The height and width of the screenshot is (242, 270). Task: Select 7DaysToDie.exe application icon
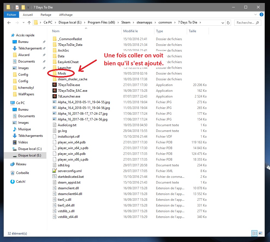pos(55,85)
